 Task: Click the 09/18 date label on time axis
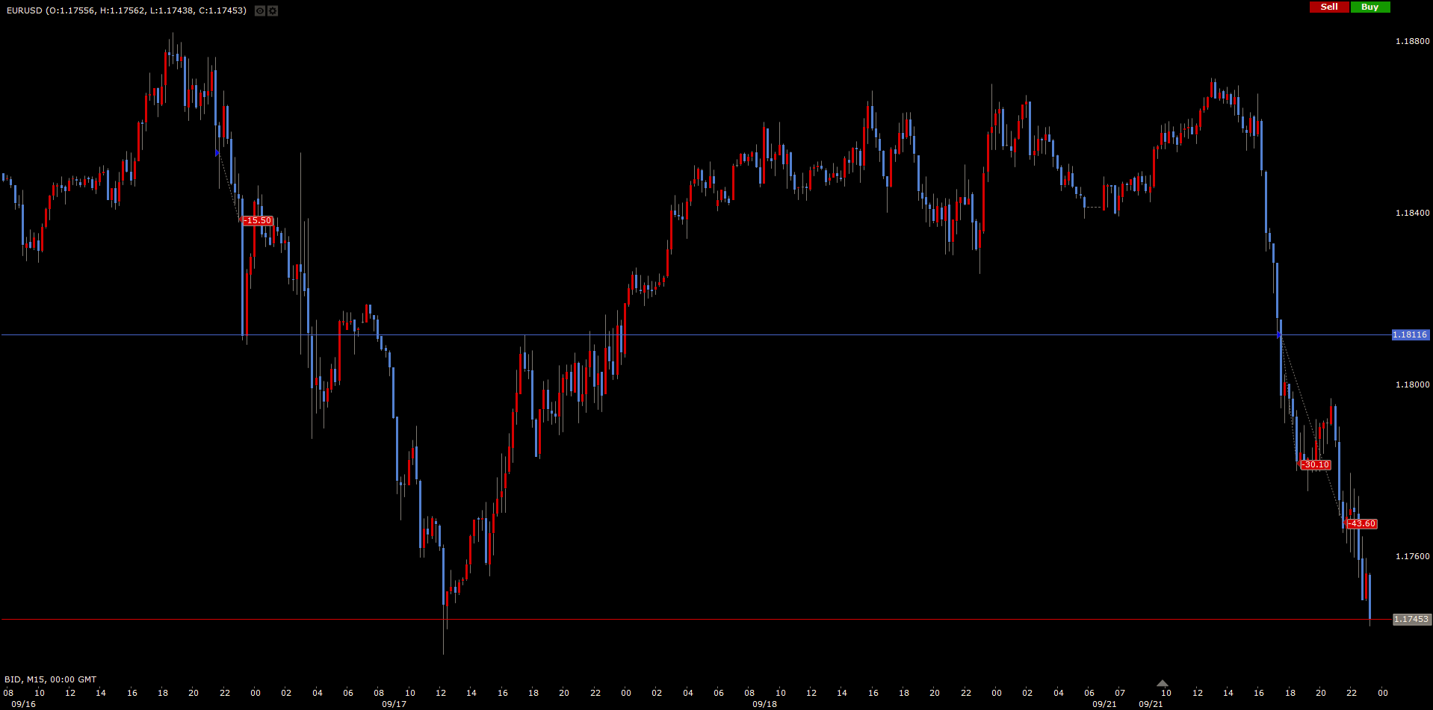(764, 704)
